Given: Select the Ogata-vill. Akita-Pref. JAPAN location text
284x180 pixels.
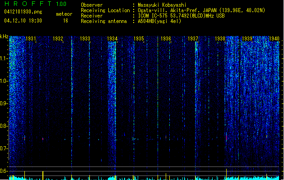Looking at the screenshot, I should coord(201,10).
